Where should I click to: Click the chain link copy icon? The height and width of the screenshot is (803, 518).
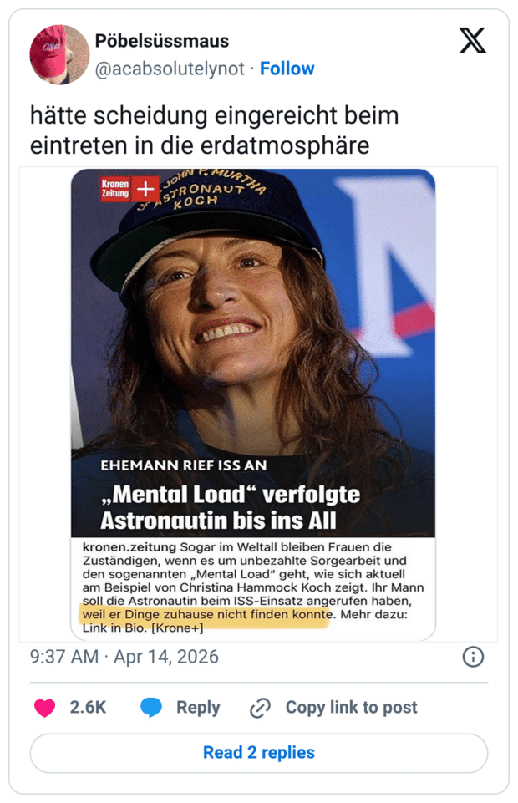click(x=261, y=708)
